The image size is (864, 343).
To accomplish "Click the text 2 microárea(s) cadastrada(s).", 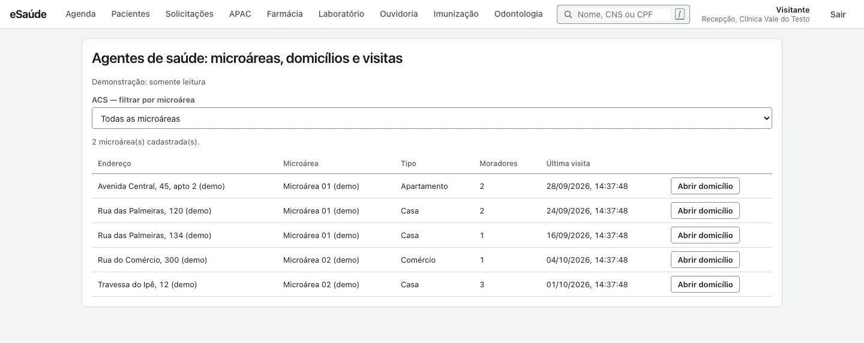I will [146, 142].
